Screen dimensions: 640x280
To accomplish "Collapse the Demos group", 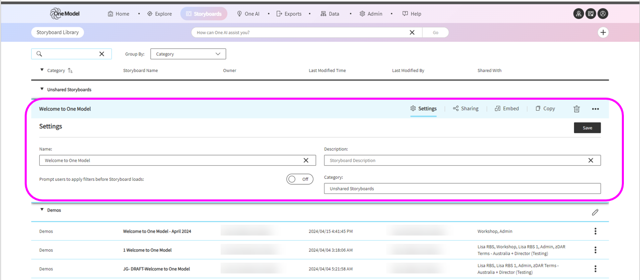I will [x=42, y=209].
